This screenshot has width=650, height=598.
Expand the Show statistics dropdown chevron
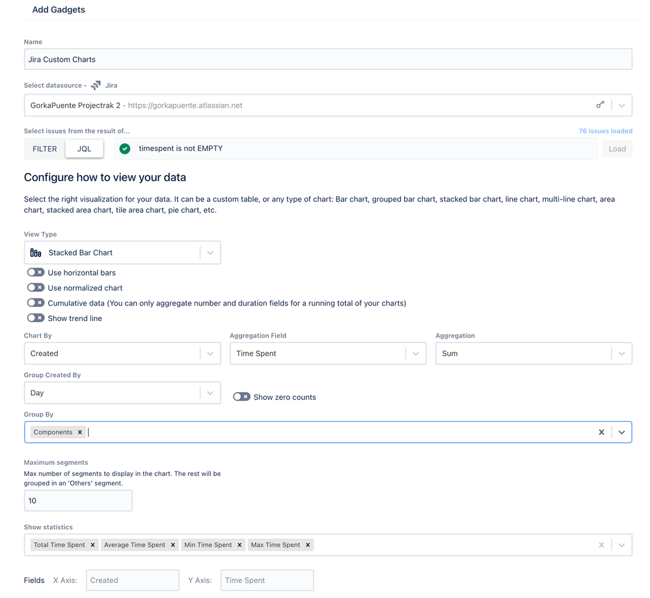tap(621, 545)
